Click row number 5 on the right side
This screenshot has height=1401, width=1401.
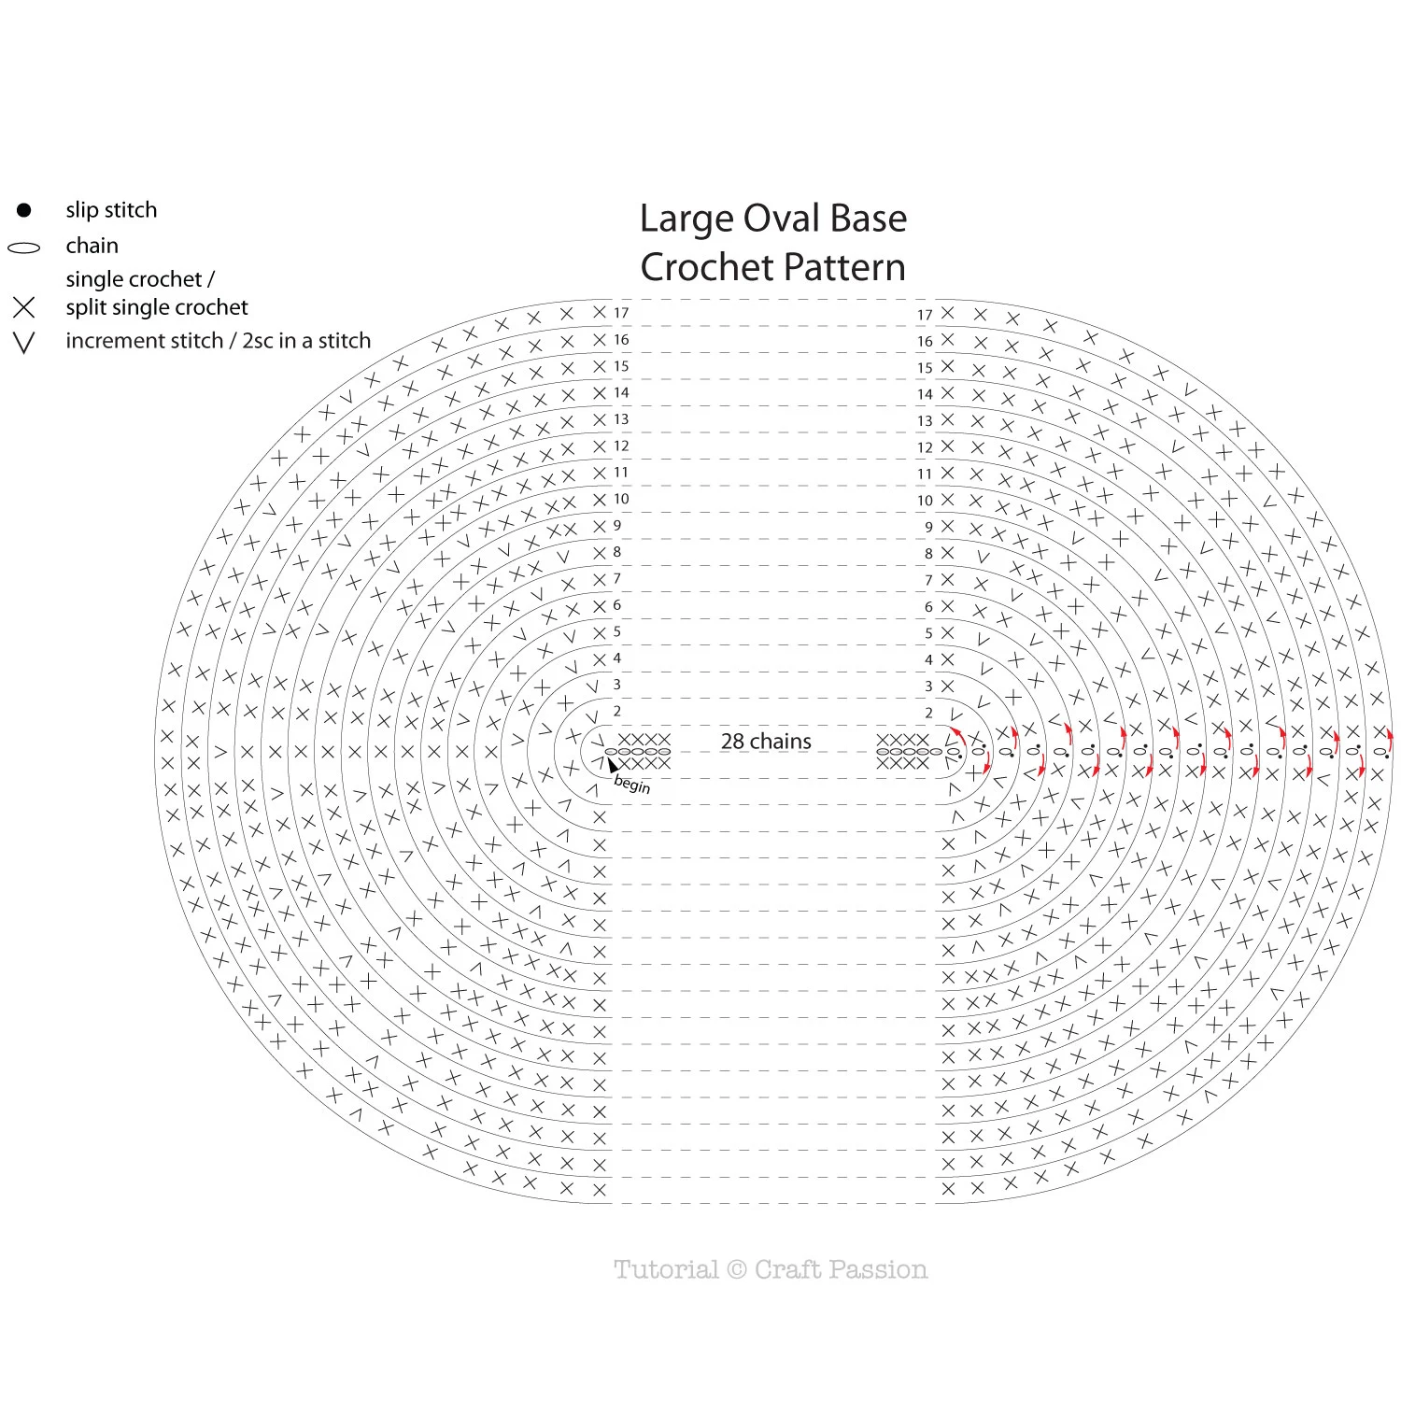point(928,633)
